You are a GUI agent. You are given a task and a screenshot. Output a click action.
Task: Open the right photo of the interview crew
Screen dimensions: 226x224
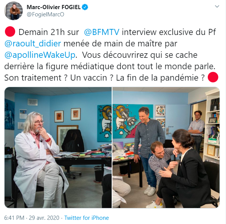coord(166,147)
